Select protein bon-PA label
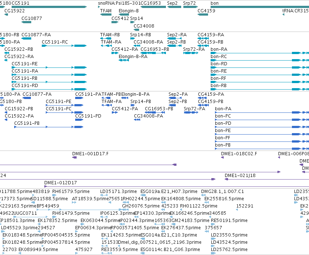 point(223,109)
